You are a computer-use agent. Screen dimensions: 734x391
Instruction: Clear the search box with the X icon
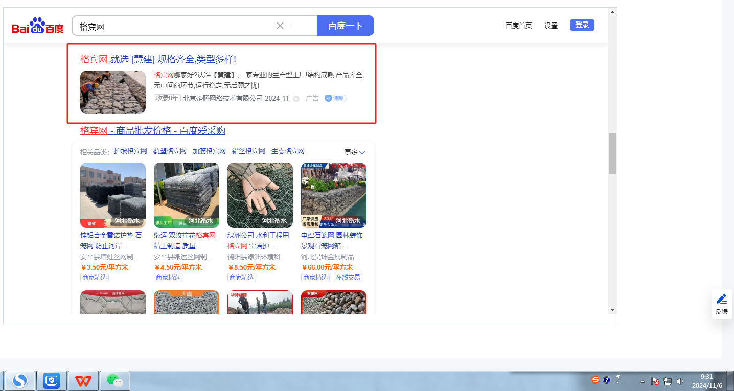tap(280, 26)
